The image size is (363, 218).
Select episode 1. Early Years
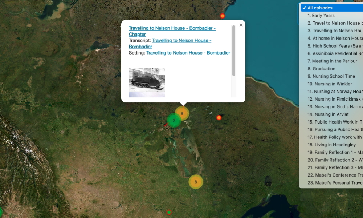point(321,16)
